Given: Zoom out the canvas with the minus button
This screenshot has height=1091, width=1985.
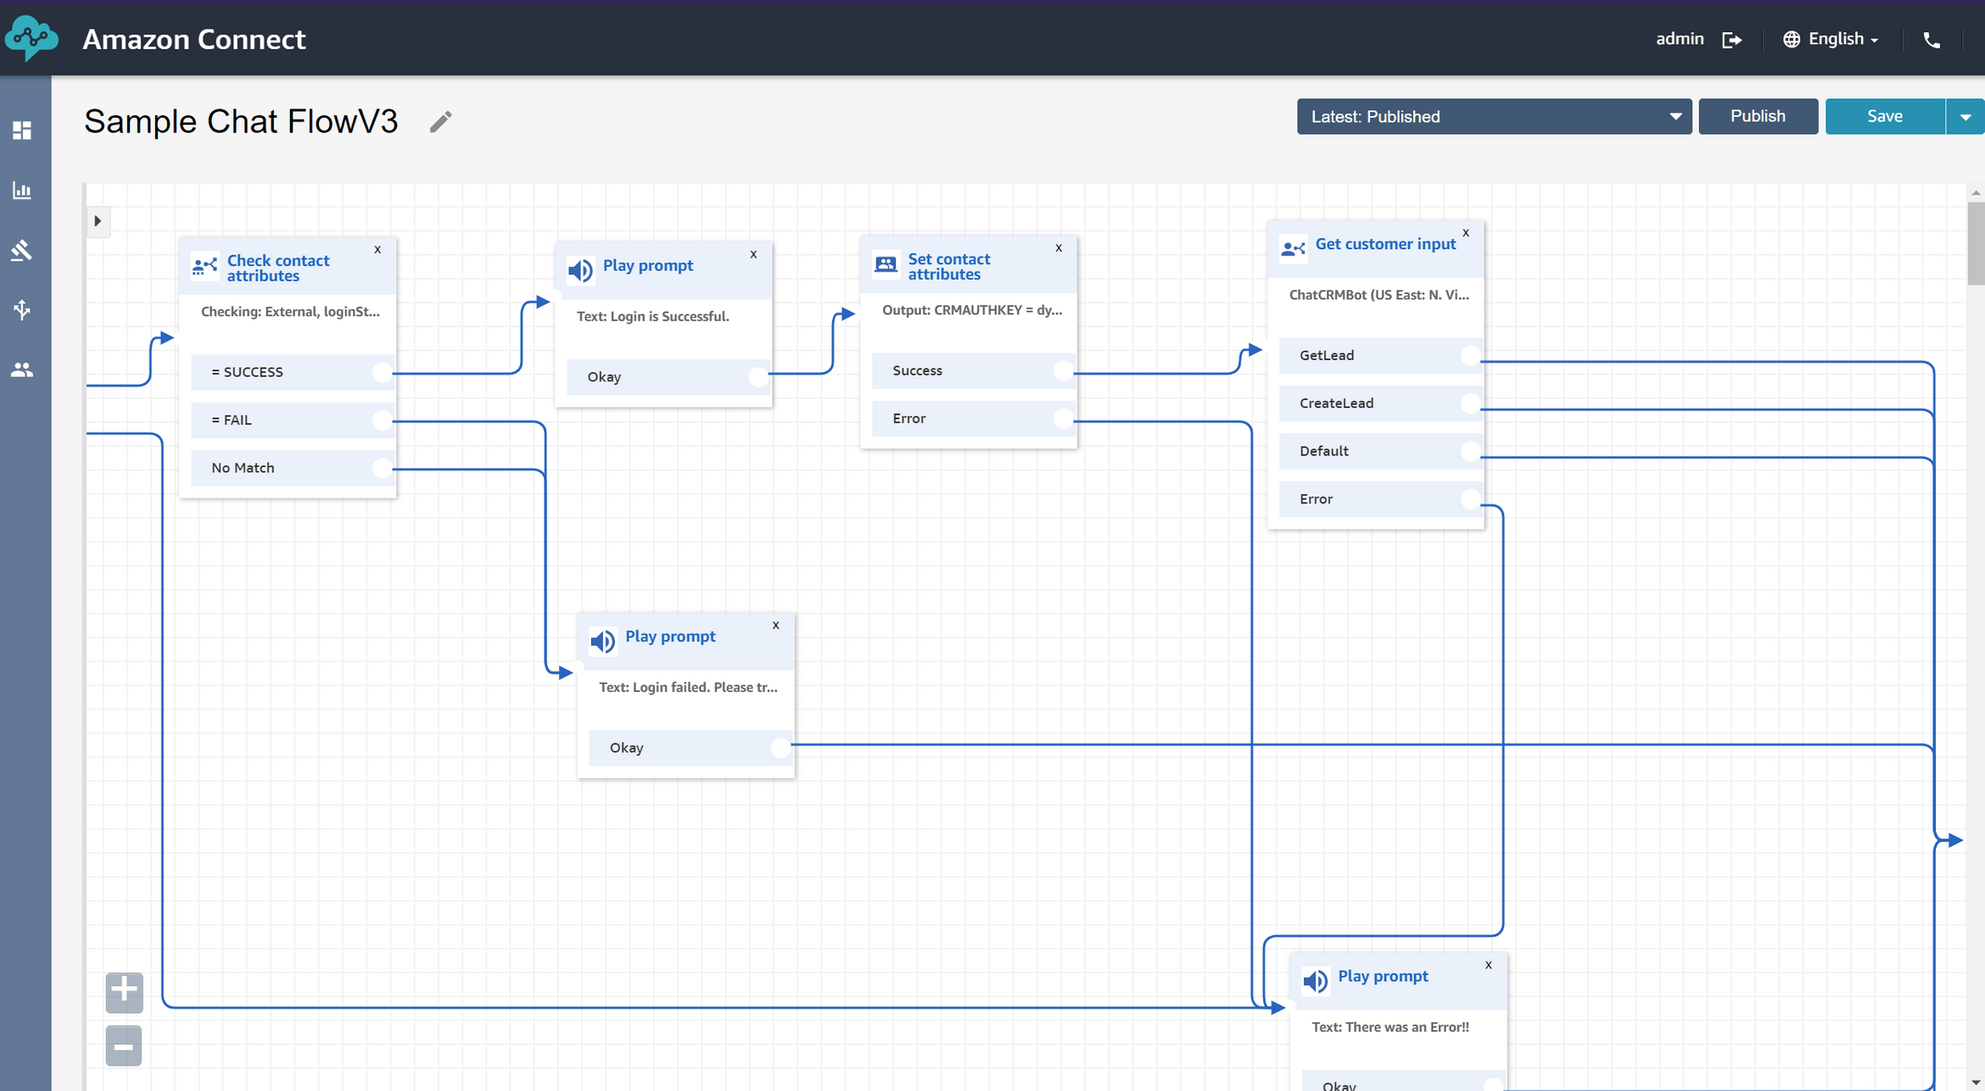Looking at the screenshot, I should tap(124, 1047).
